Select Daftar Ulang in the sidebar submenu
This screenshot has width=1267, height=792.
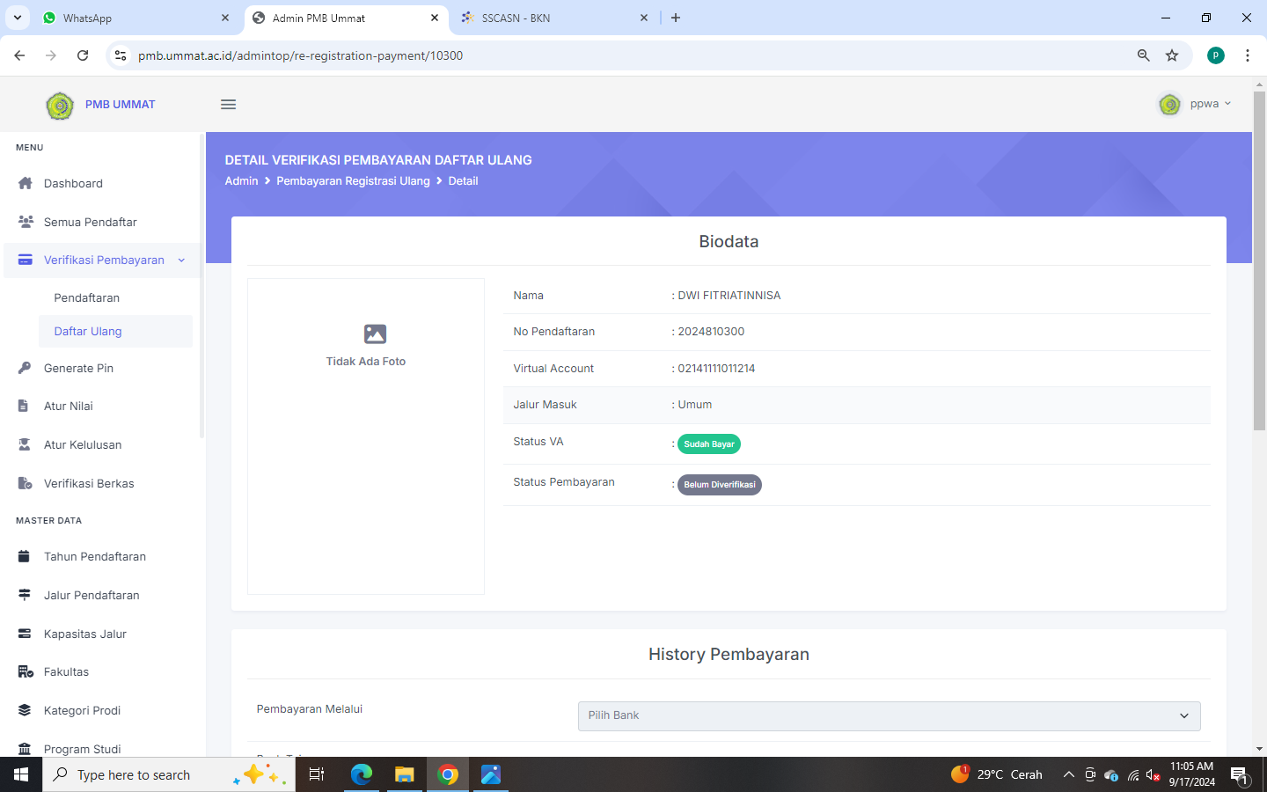point(88,332)
